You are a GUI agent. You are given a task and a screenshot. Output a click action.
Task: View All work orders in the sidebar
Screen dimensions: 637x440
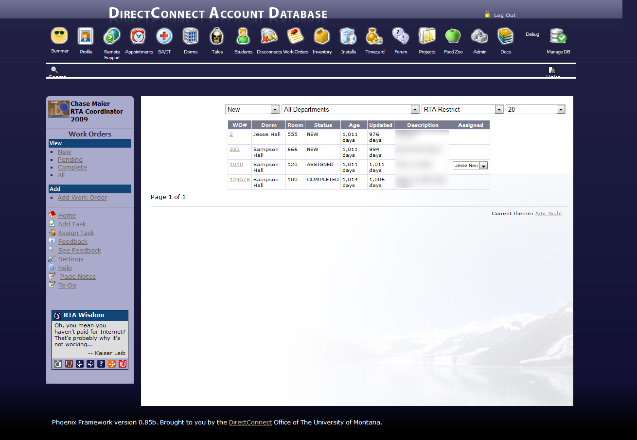tap(61, 175)
